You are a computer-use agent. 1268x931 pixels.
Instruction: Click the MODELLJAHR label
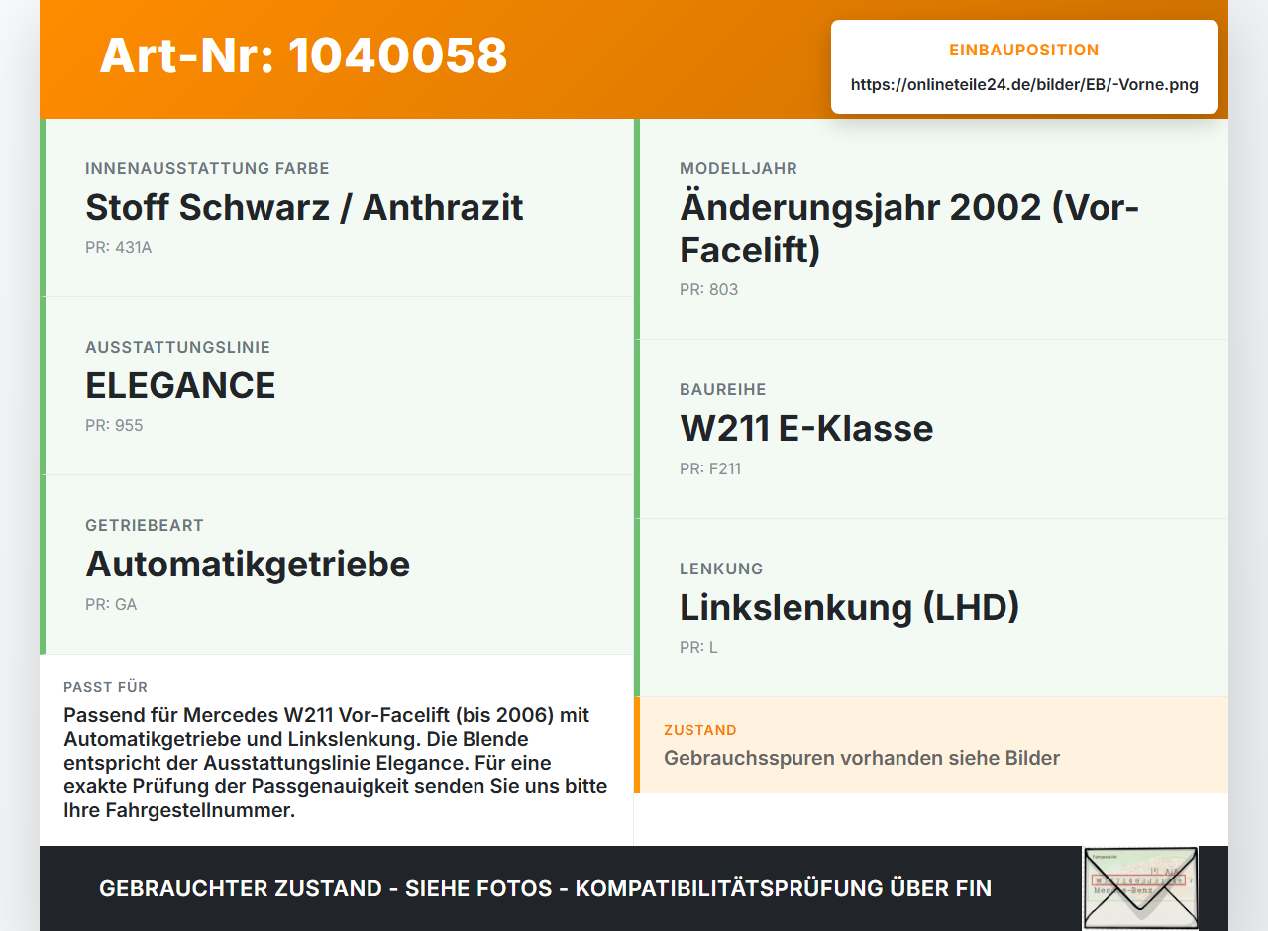pos(738,168)
